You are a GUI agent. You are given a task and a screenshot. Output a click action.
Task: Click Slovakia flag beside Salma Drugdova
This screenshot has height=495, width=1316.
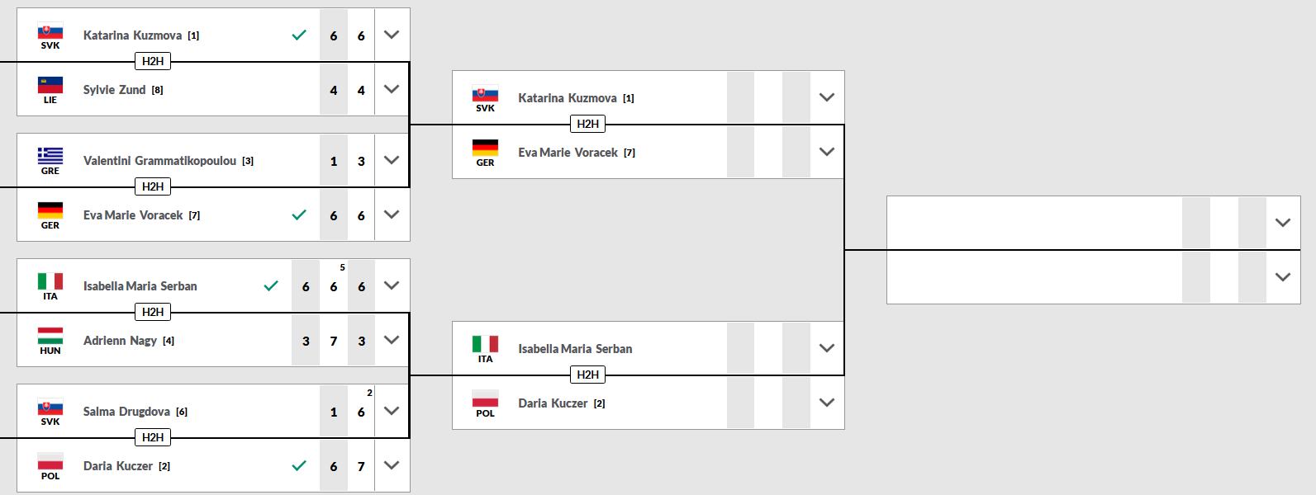[x=50, y=408]
